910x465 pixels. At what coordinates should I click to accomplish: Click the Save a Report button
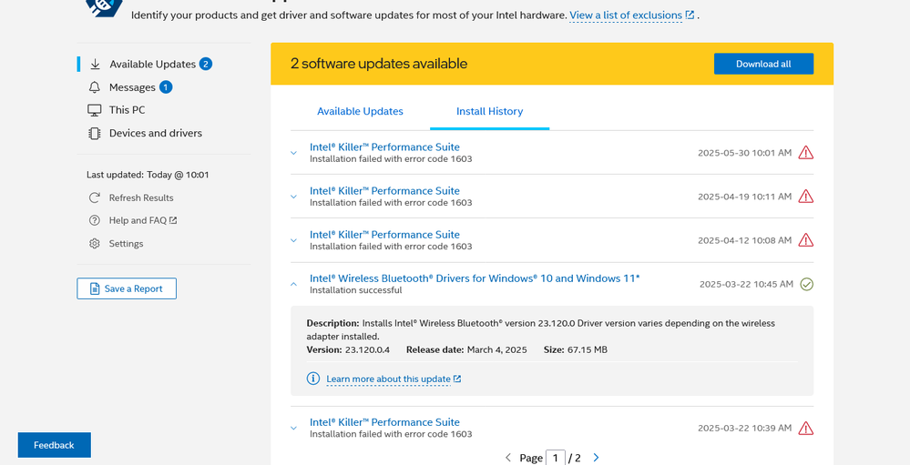[127, 288]
